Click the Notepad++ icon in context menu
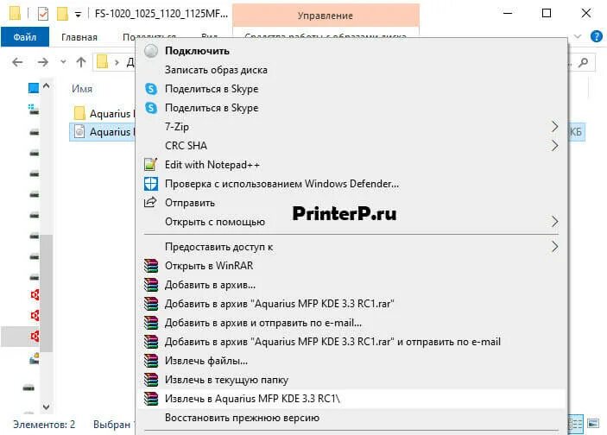 [x=150, y=165]
